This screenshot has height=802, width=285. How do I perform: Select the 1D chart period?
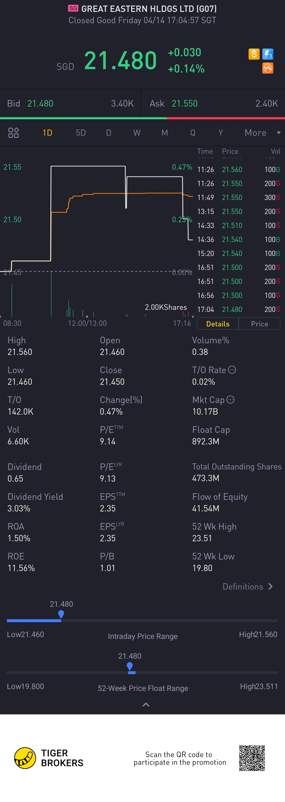pyautogui.click(x=47, y=133)
